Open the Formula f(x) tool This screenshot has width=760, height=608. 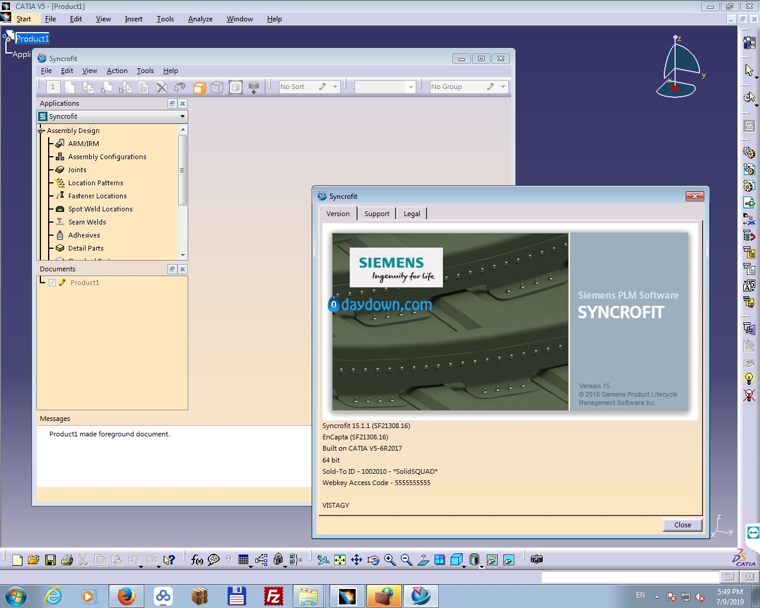pyautogui.click(x=197, y=560)
